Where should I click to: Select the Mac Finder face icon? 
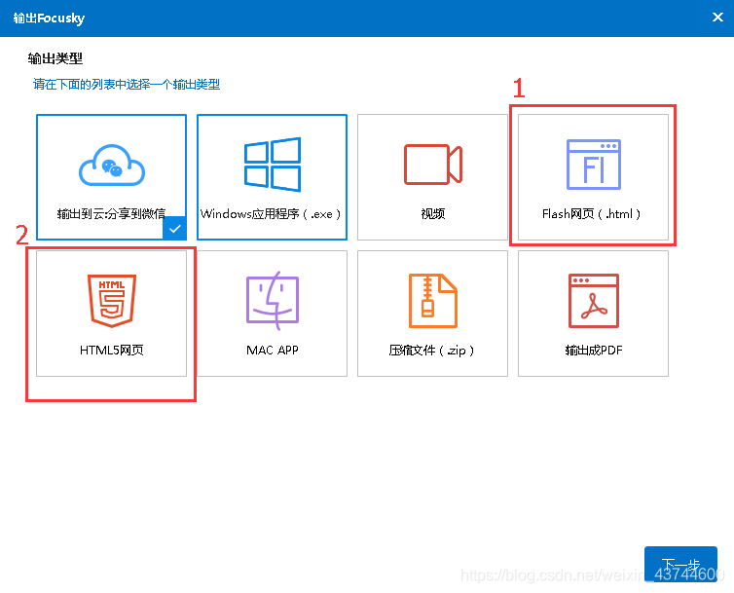(x=273, y=300)
